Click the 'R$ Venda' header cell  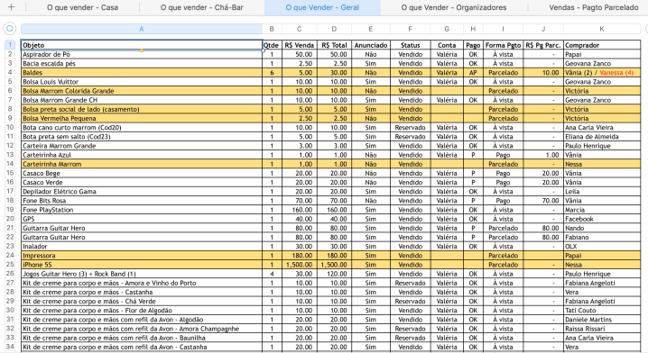(300, 45)
